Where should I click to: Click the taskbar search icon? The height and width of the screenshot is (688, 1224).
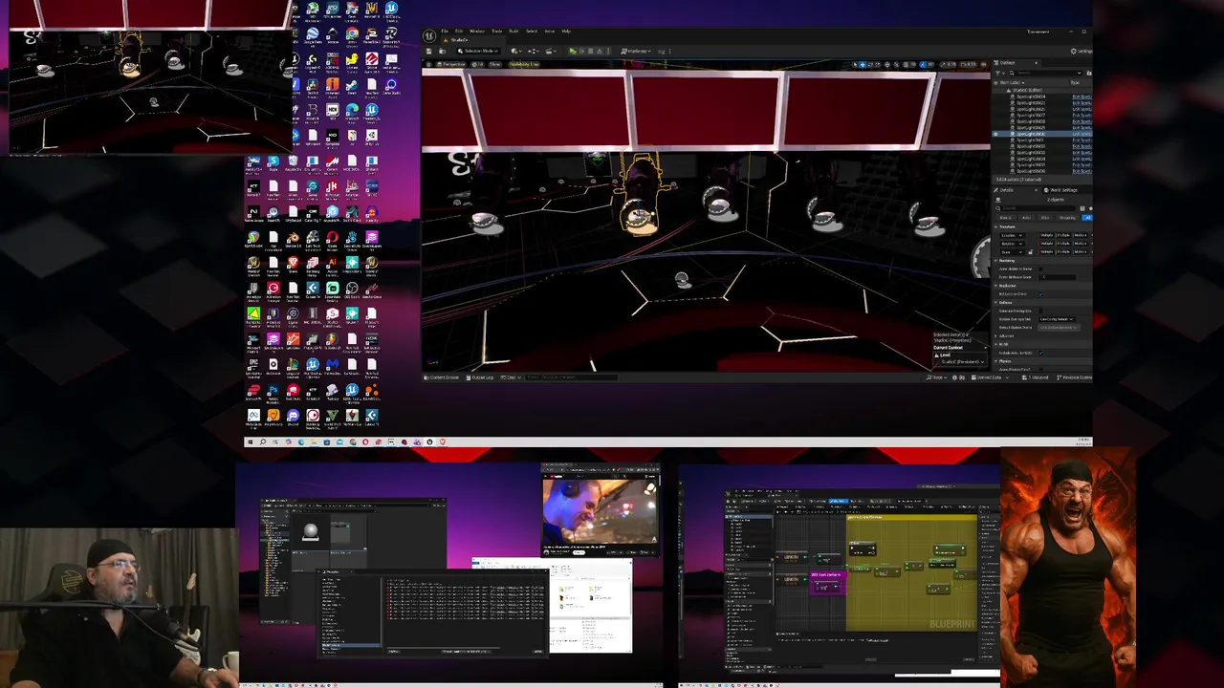point(263,441)
